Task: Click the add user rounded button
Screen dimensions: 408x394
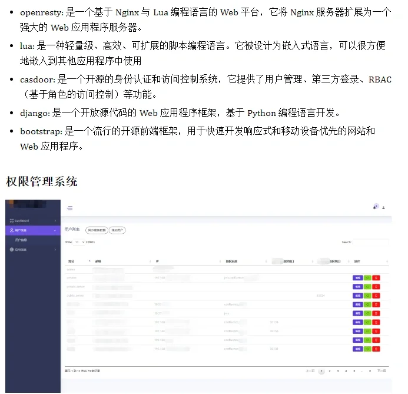Action: [x=117, y=230]
